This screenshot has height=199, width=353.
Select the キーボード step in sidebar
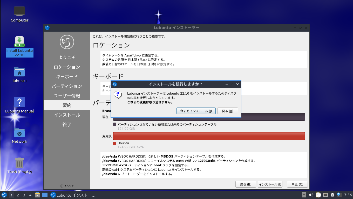point(67,77)
